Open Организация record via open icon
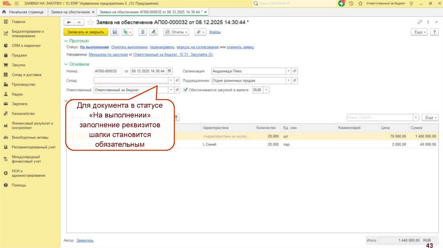This screenshot has height=248, width=443. [x=294, y=71]
